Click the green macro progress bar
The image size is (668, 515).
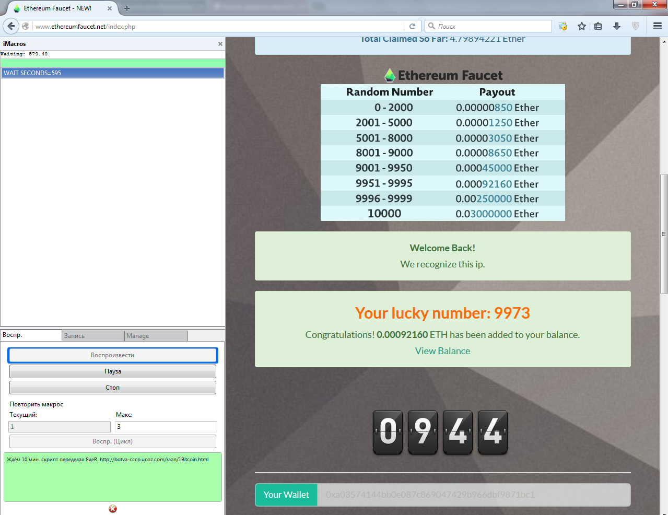click(x=113, y=63)
